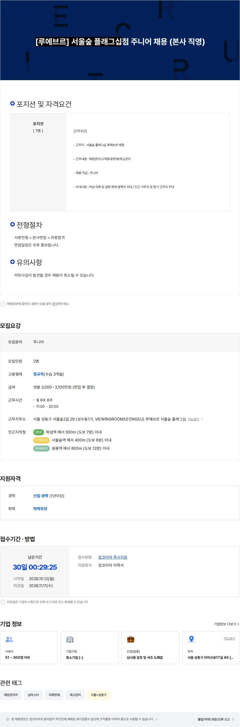Click the building icon in 기업구분 card
240x727 pixels.
70,639
